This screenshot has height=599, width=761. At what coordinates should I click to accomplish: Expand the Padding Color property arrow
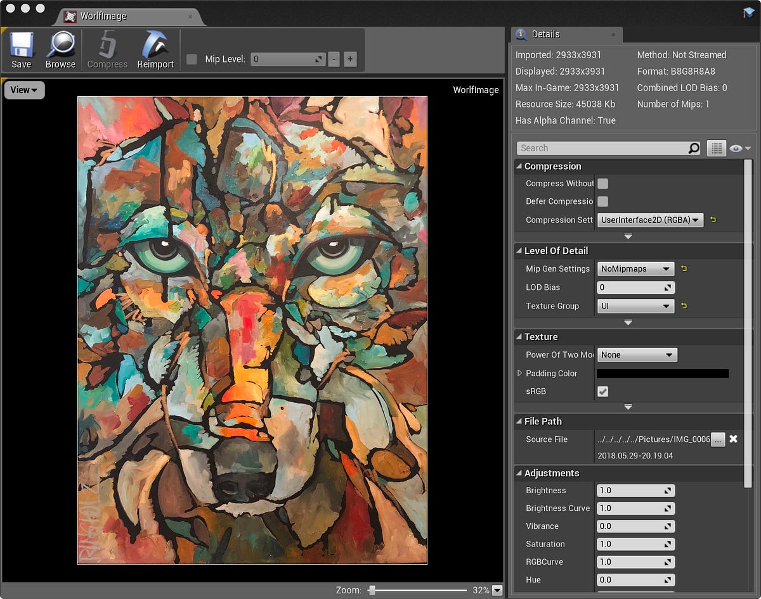pos(520,374)
